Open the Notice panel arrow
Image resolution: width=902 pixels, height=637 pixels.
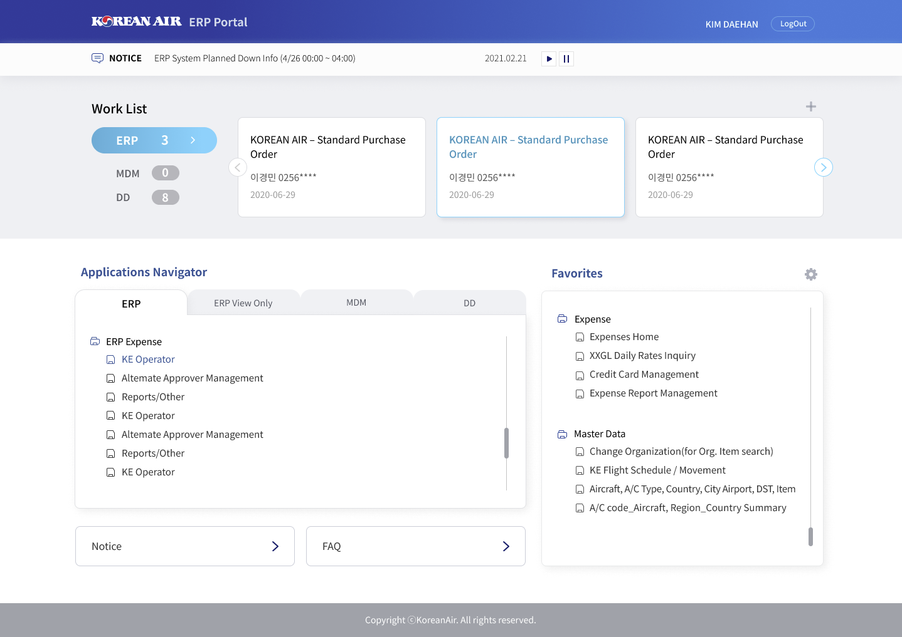(275, 546)
